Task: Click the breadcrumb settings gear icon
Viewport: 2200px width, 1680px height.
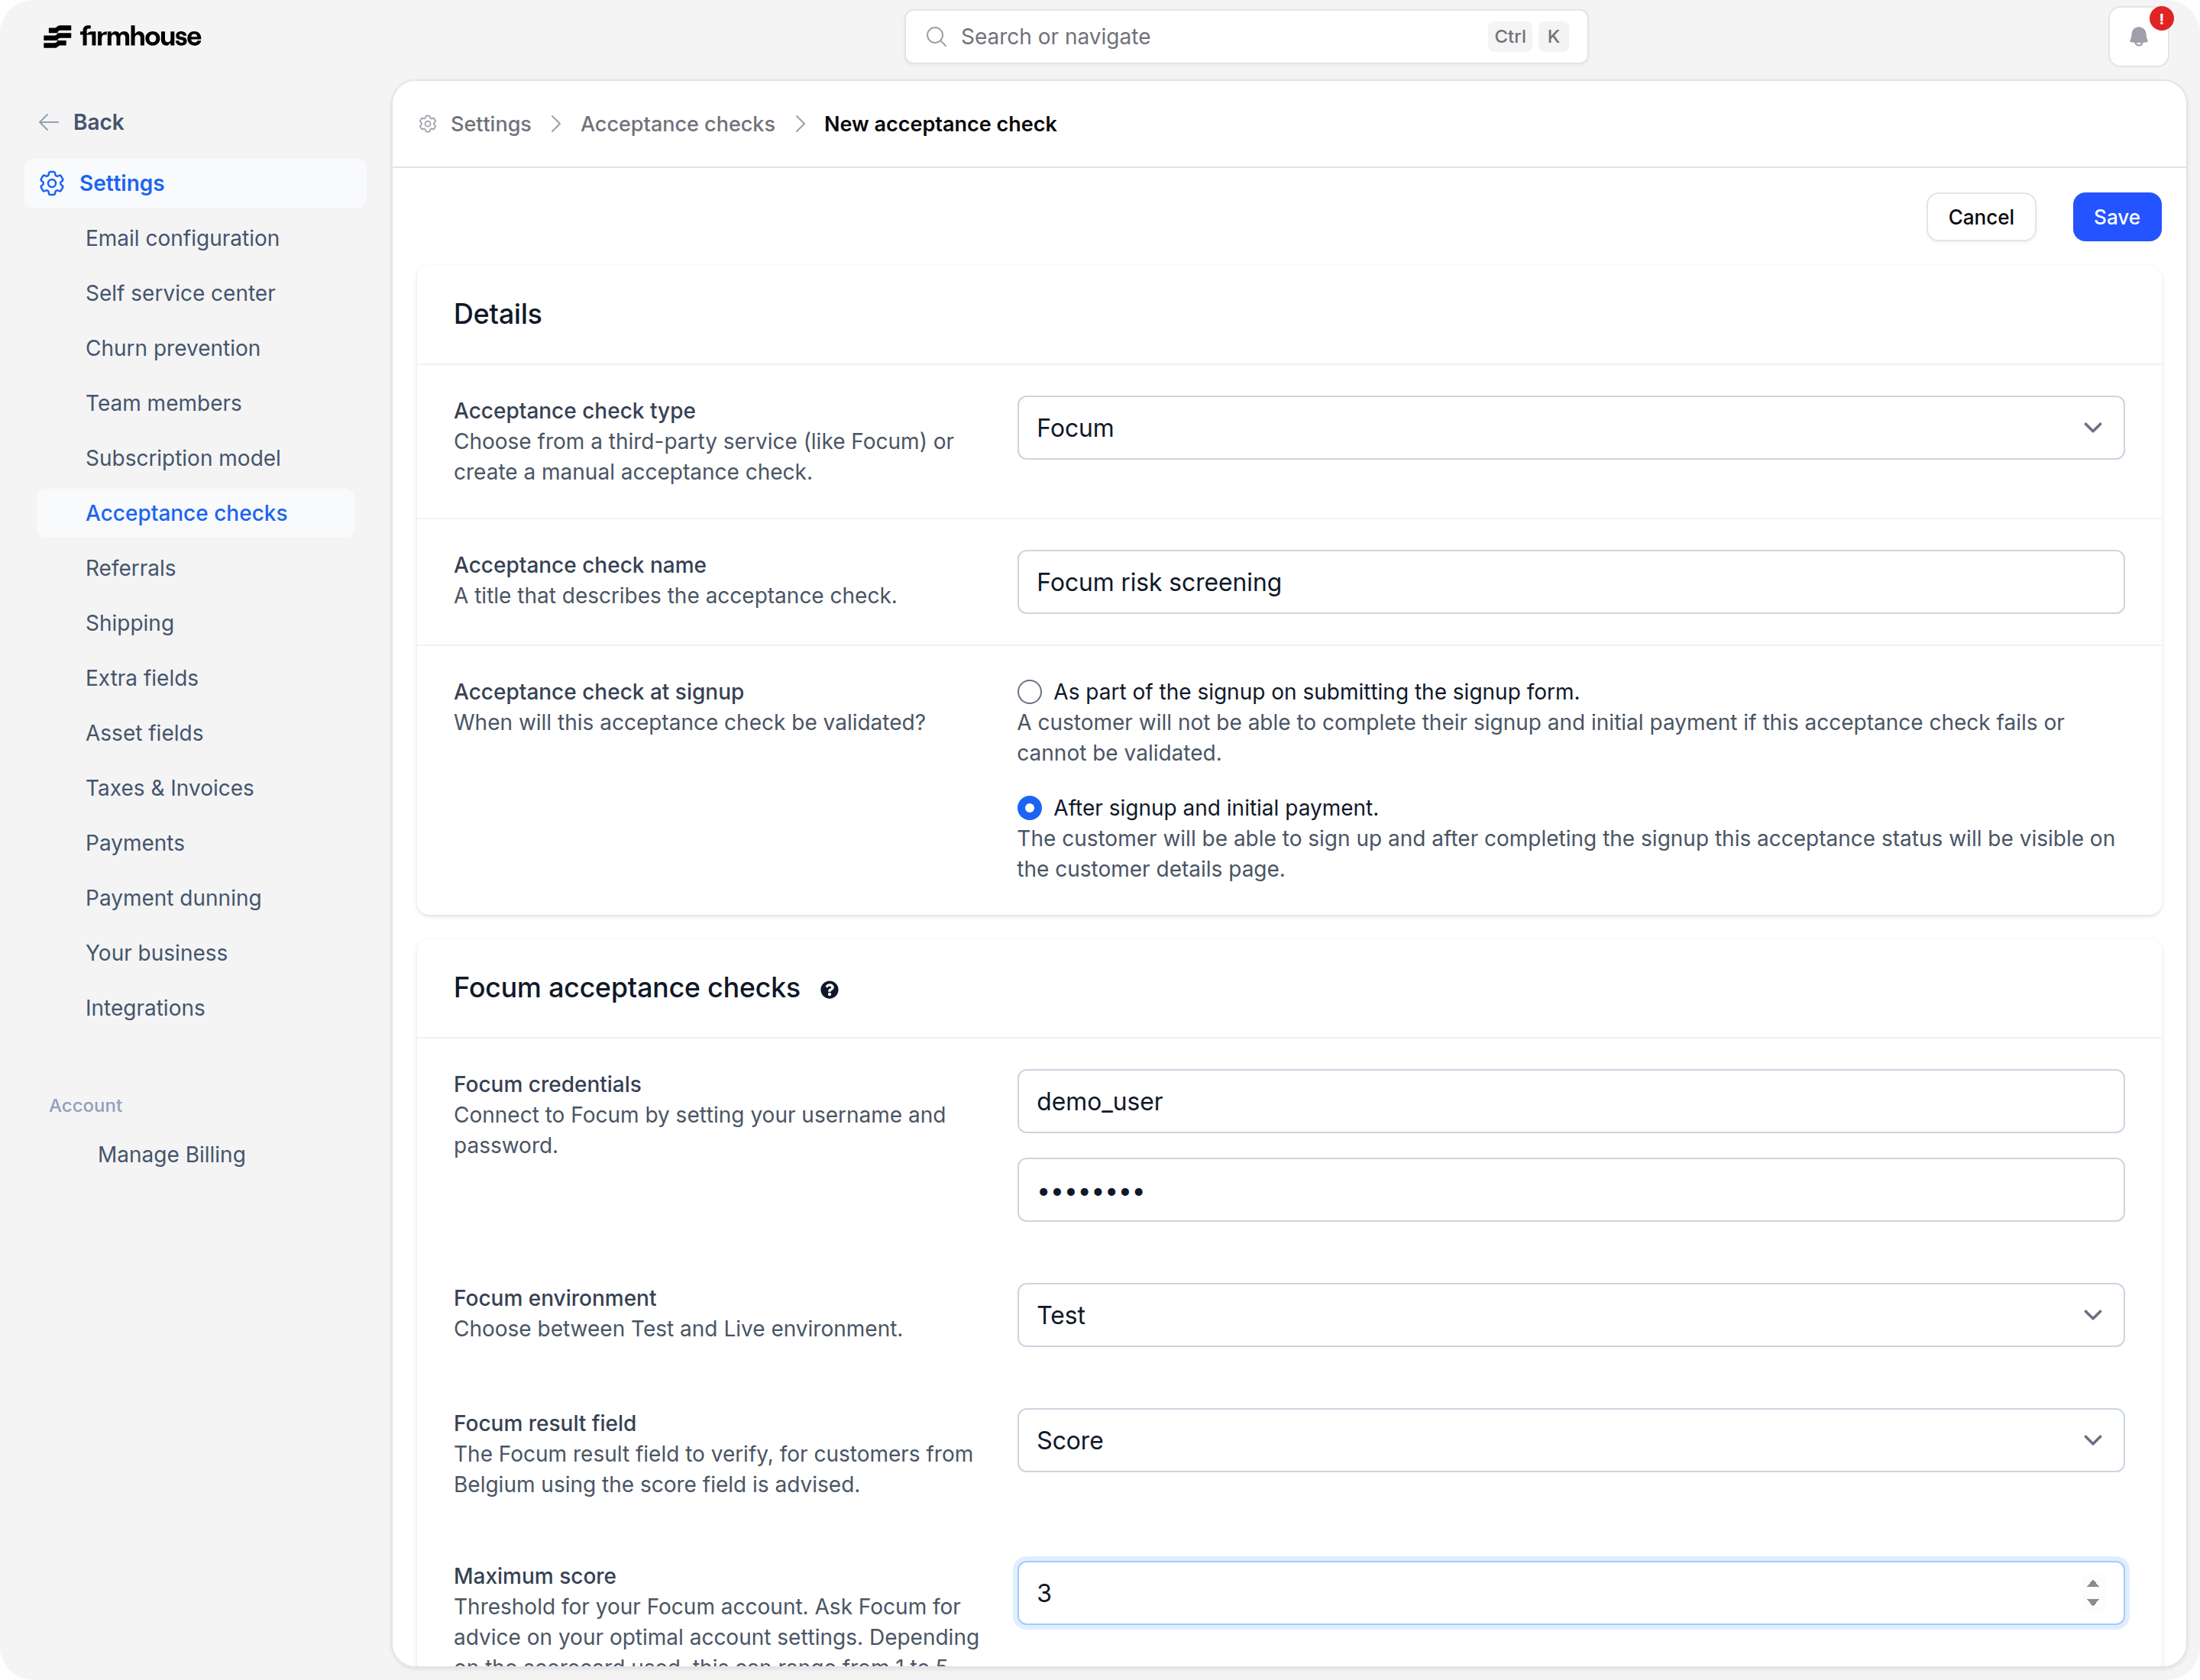Action: (429, 124)
